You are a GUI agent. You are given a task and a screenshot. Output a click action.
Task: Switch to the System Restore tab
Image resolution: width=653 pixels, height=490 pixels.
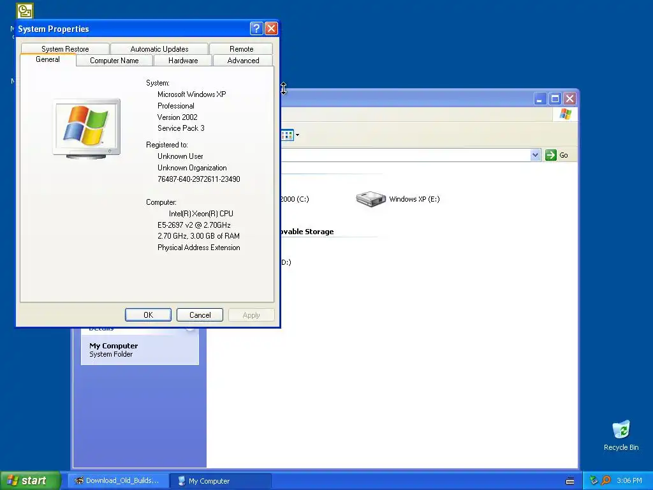tap(65, 48)
